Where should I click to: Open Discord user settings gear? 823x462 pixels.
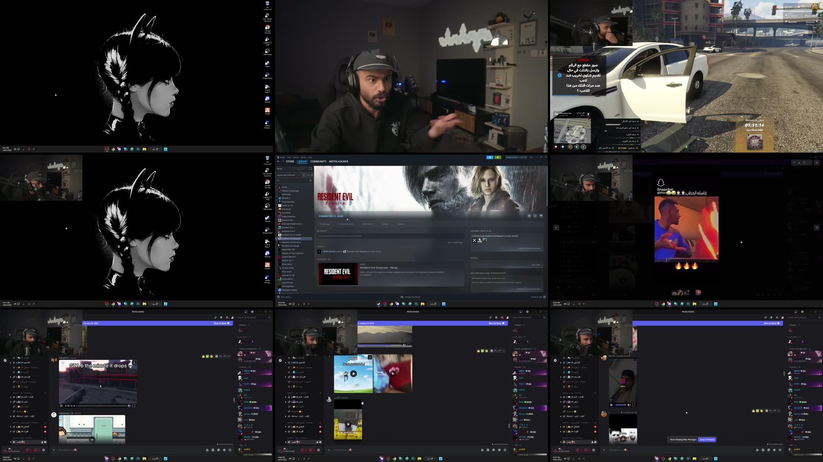(43, 450)
